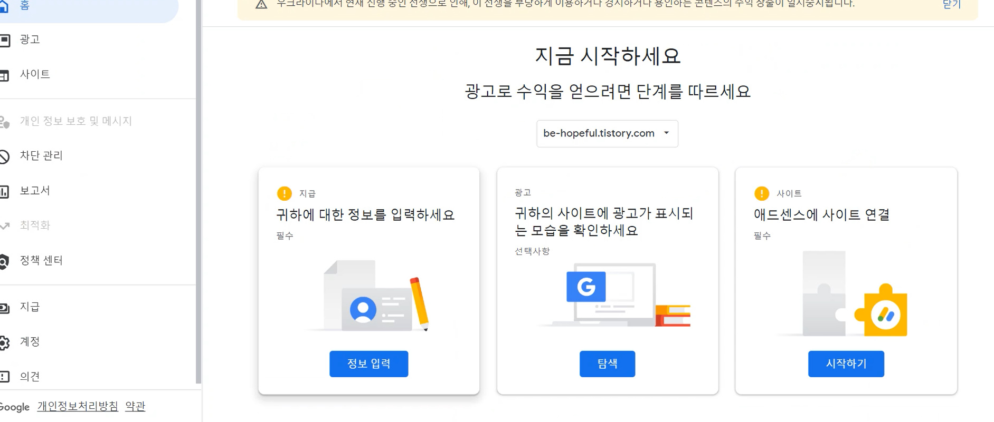Click the heading 애드센스에 사이트 연결

(821, 215)
